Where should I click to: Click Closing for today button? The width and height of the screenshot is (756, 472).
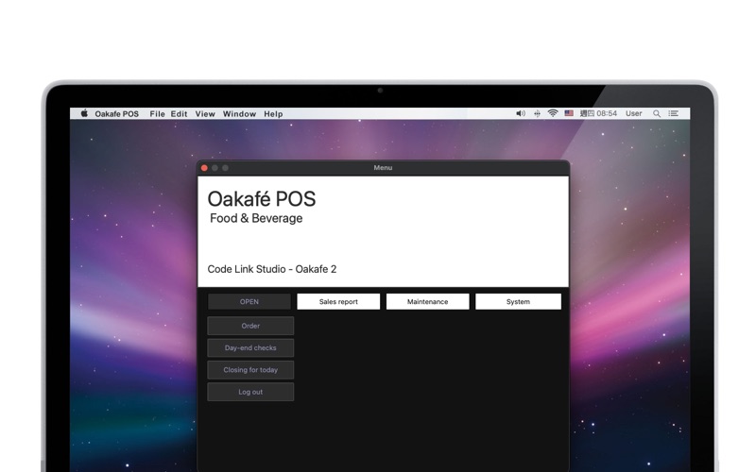pyautogui.click(x=250, y=370)
